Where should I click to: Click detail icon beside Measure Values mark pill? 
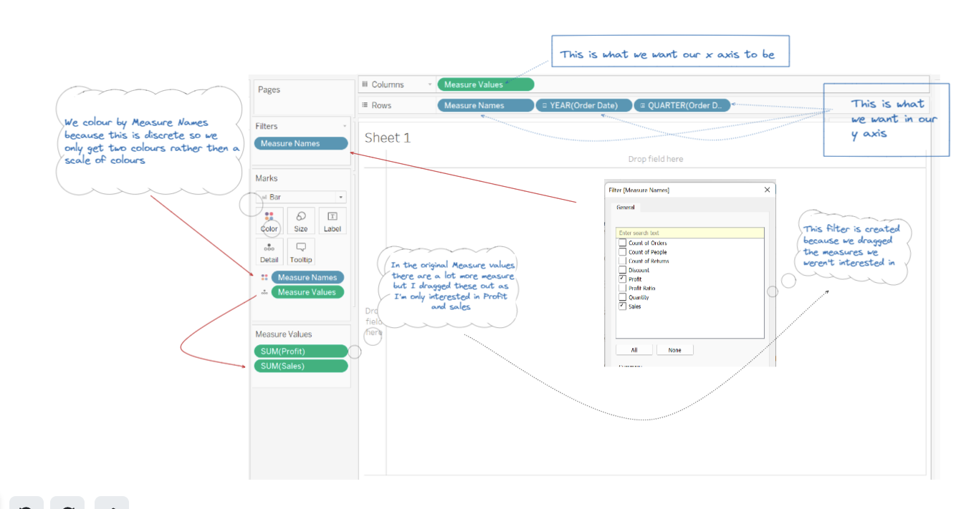(264, 292)
